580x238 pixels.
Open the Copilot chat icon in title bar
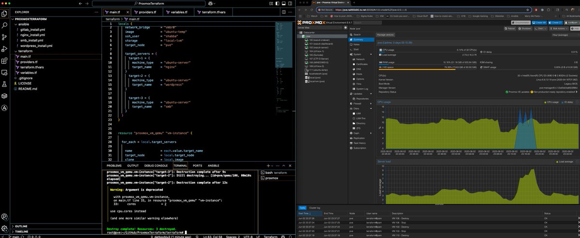(x=211, y=3)
